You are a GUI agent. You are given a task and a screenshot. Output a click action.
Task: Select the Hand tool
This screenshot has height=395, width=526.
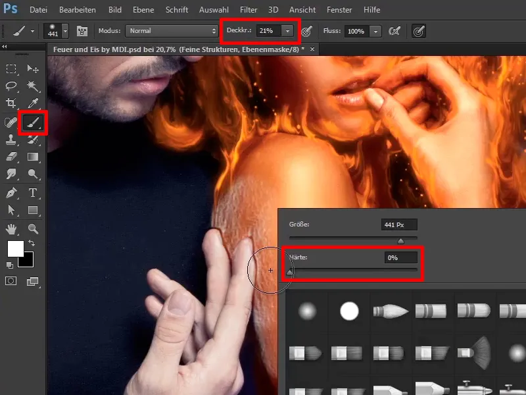[11, 229]
